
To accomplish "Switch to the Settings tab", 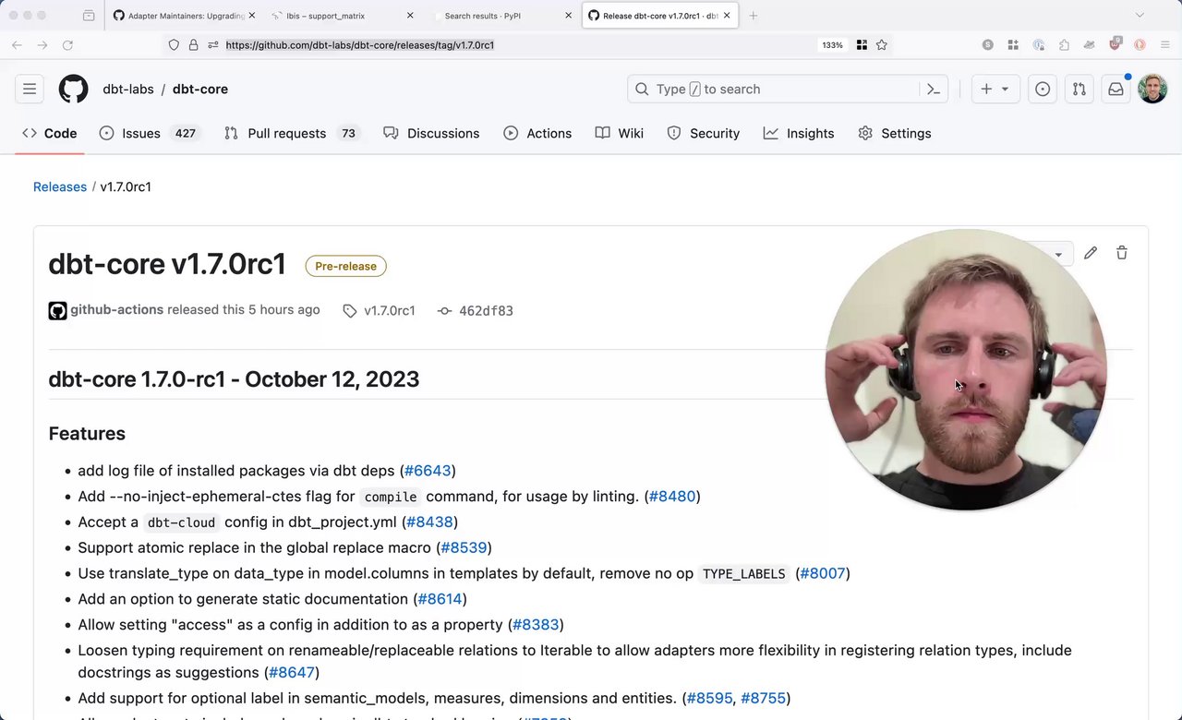I will point(894,133).
